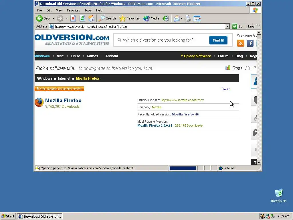This screenshot has height=220, width=293.
Task: Click the Internet breadcrumb link
Action: coord(64,78)
